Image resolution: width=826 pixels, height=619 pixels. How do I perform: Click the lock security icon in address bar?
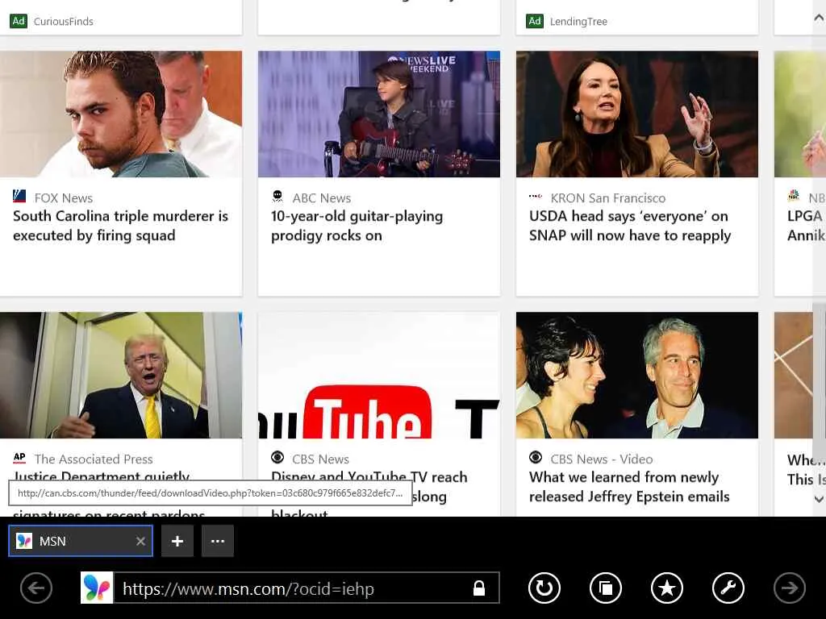click(479, 588)
